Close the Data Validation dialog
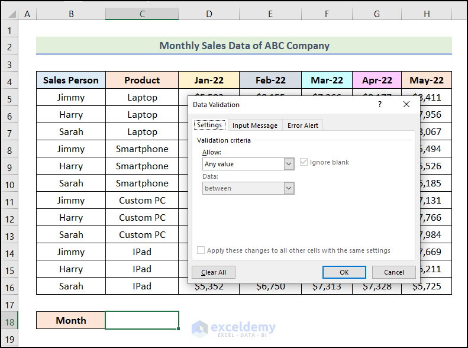The height and width of the screenshot is (348, 468). (x=406, y=104)
